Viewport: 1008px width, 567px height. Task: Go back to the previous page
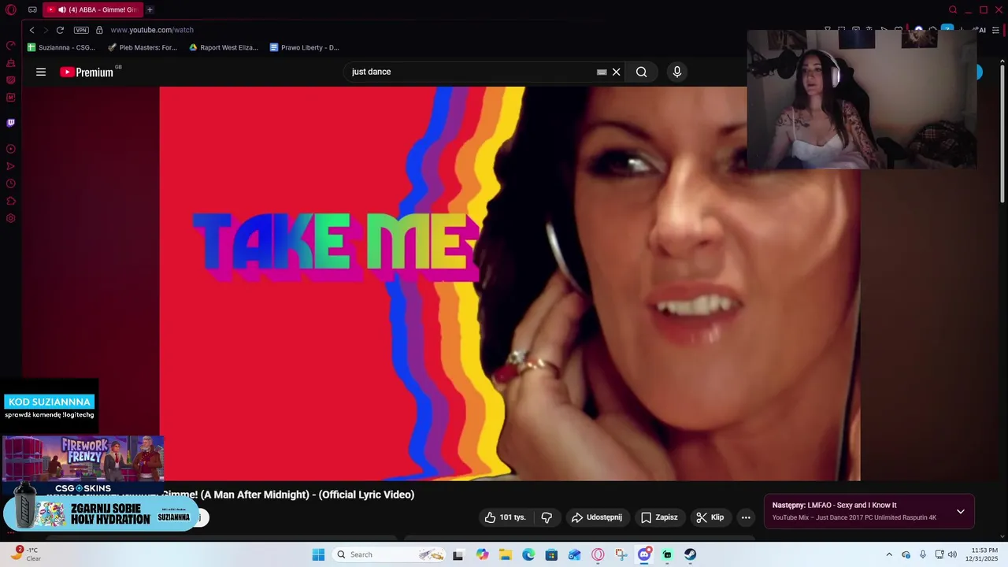point(31,30)
